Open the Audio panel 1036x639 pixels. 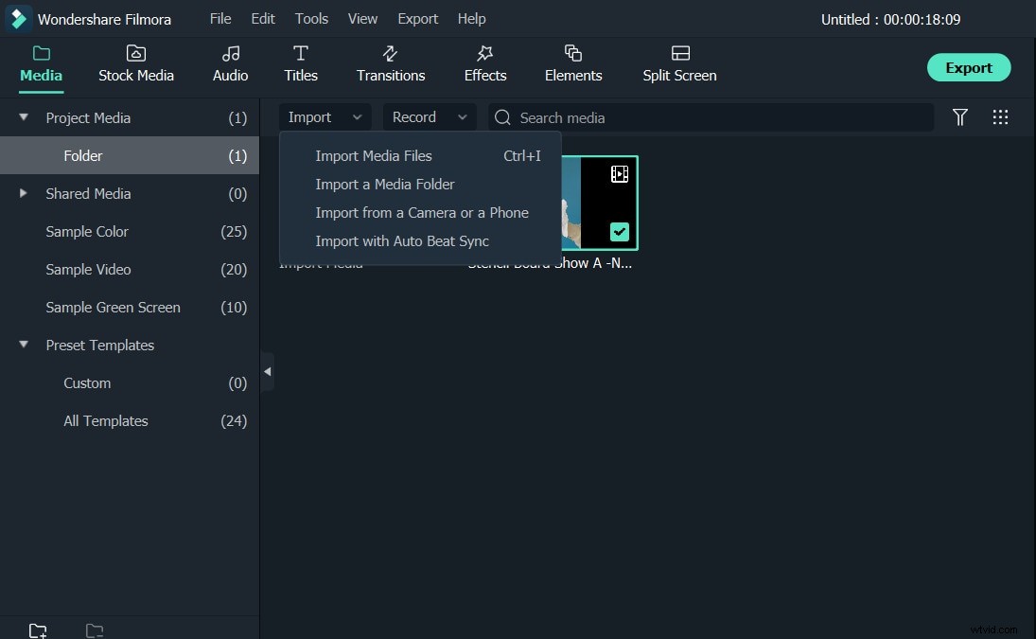229,63
